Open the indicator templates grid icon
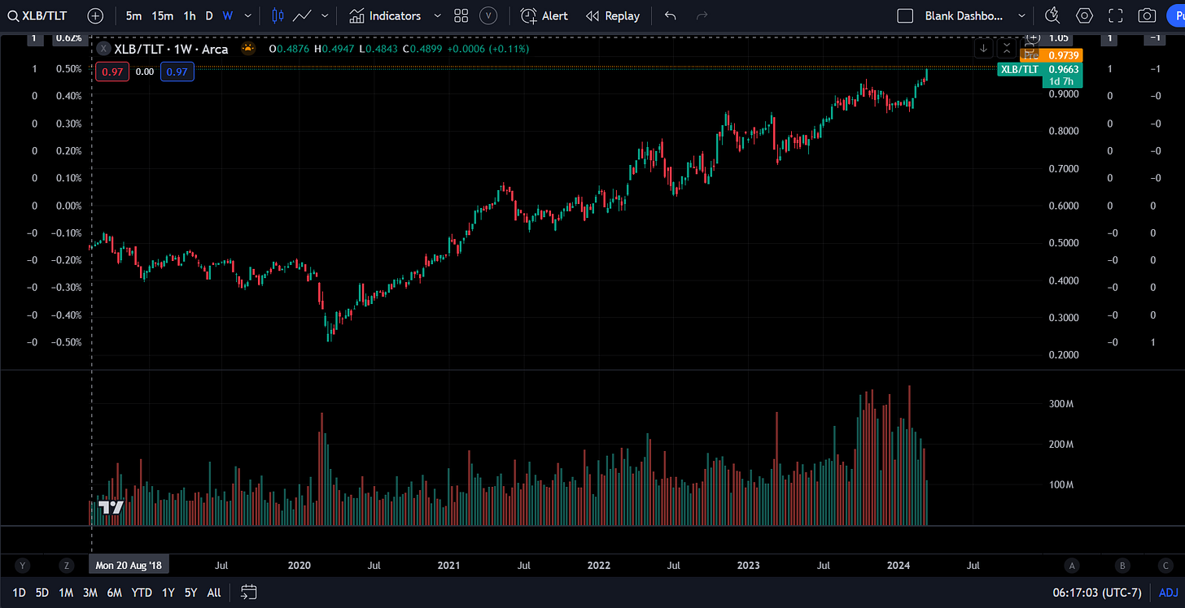 (x=461, y=15)
